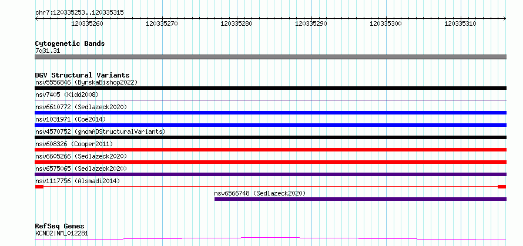Click the purple bar for nsv6575065

point(270,174)
